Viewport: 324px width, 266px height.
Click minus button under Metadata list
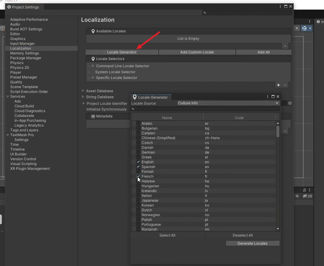(x=285, y=131)
